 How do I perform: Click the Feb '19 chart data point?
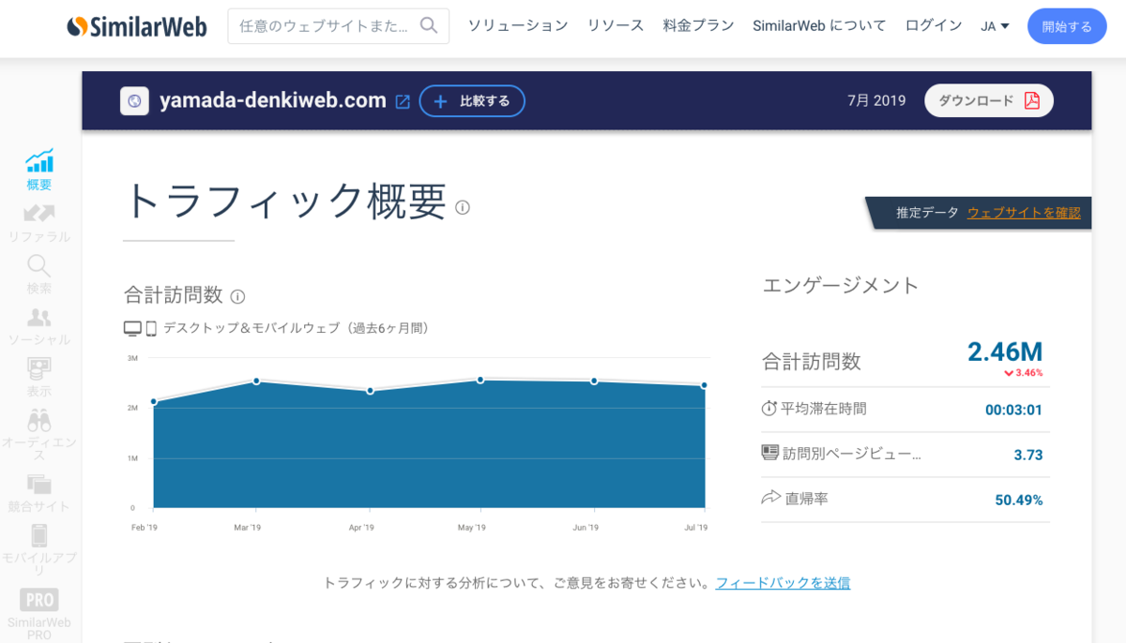click(x=154, y=401)
